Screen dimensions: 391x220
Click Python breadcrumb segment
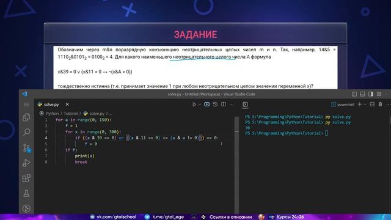tap(52, 114)
